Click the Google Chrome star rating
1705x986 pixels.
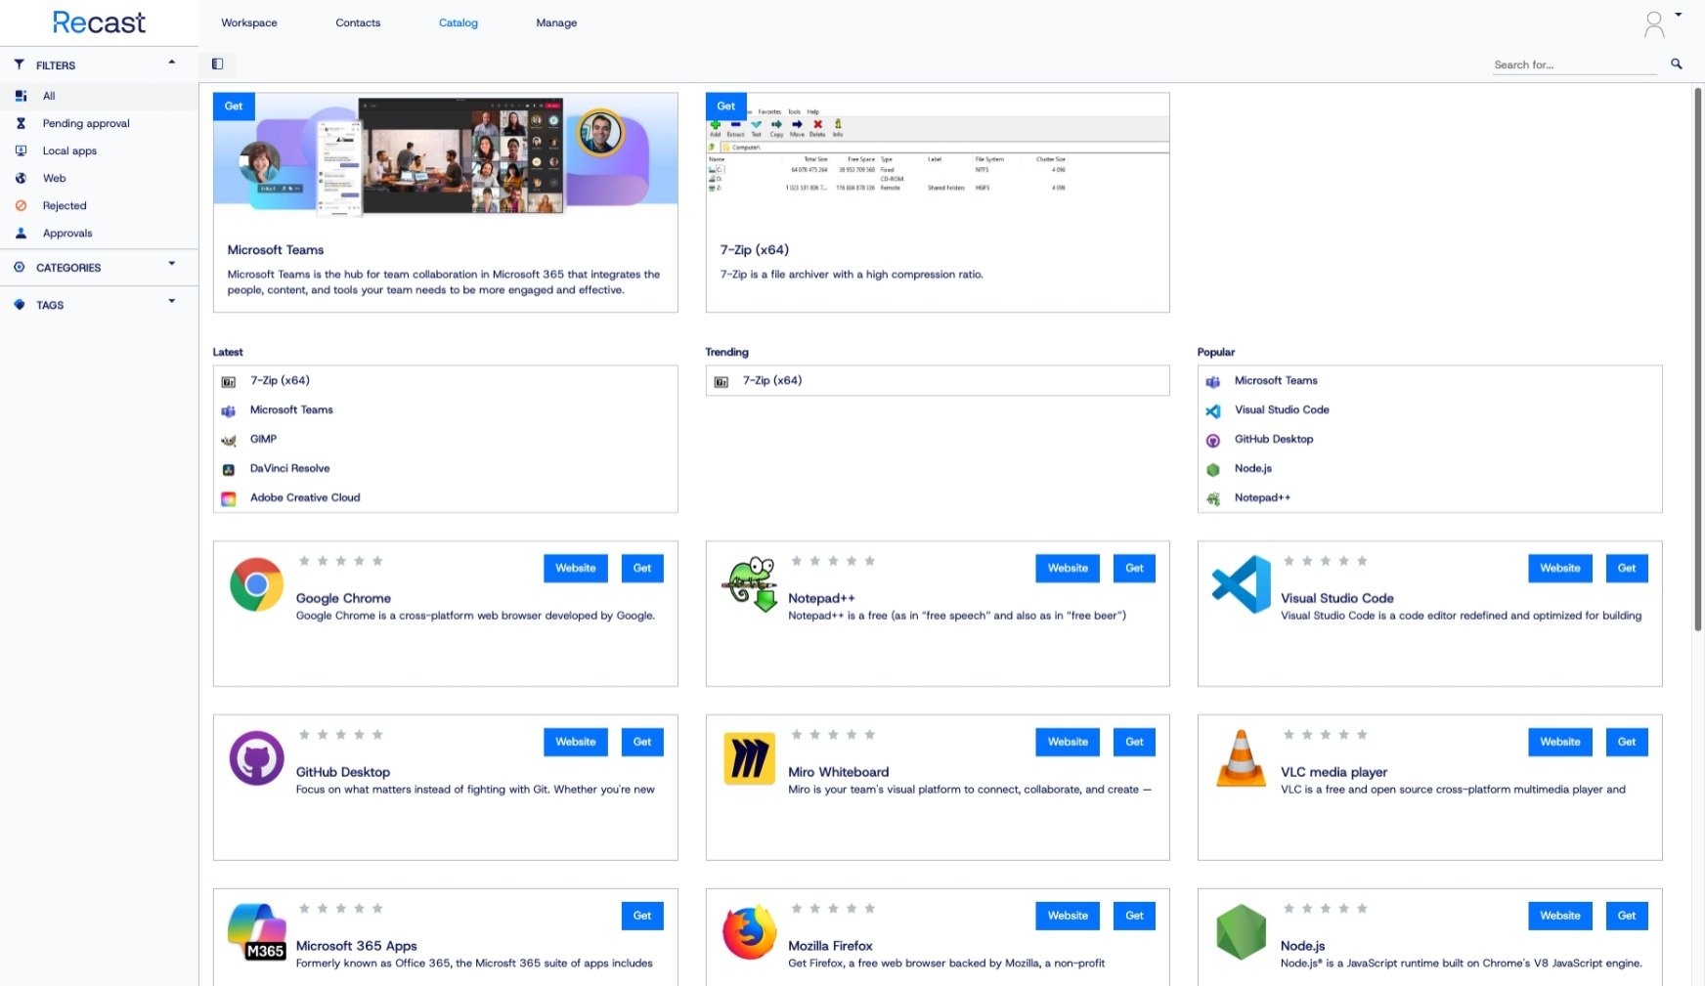click(341, 561)
